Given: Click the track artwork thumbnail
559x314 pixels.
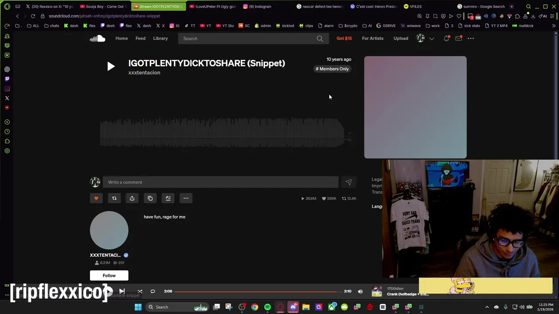Looking at the screenshot, I should click(415, 107).
